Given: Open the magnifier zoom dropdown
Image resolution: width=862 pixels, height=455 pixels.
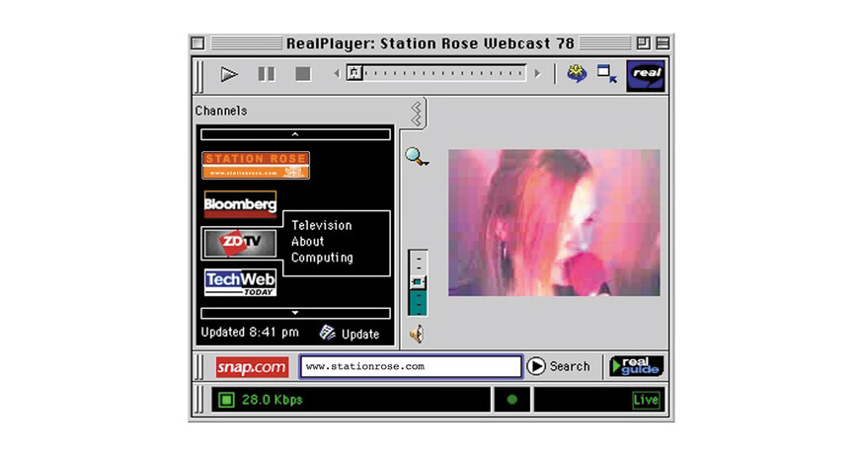Looking at the screenshot, I should 417,157.
